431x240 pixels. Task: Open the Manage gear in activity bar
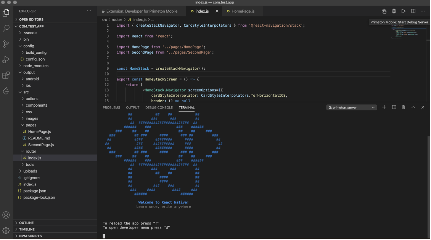click(x=6, y=230)
